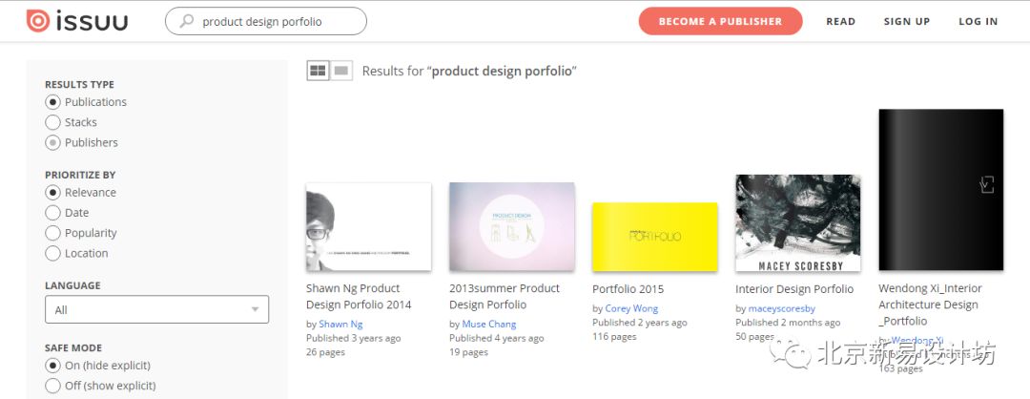Viewport: 1030px width, 399px height.
Task: Prioritize results by Popularity
Action: tap(52, 233)
